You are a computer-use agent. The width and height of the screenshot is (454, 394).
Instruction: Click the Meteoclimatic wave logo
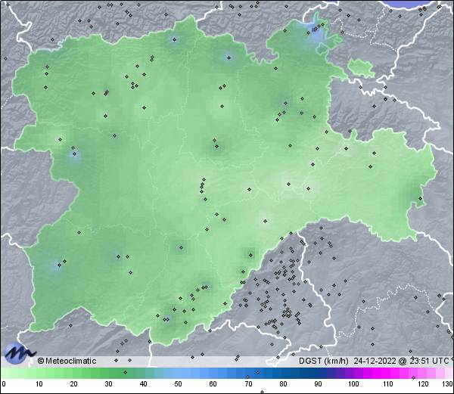(20, 353)
